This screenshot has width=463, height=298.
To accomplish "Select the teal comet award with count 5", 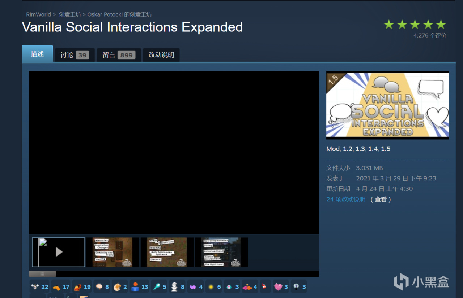I will click(159, 287).
